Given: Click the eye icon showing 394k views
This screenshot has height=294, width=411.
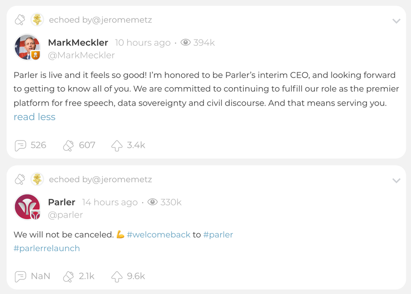Looking at the screenshot, I should [185, 42].
